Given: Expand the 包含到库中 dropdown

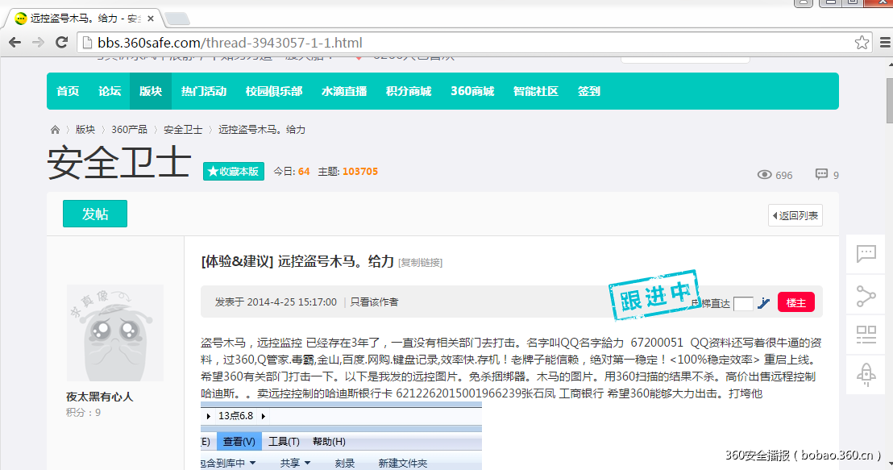Looking at the screenshot, I should click(252, 463).
